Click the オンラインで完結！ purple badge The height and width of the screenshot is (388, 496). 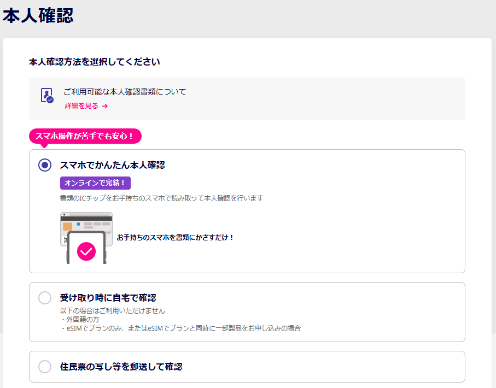[95, 183]
